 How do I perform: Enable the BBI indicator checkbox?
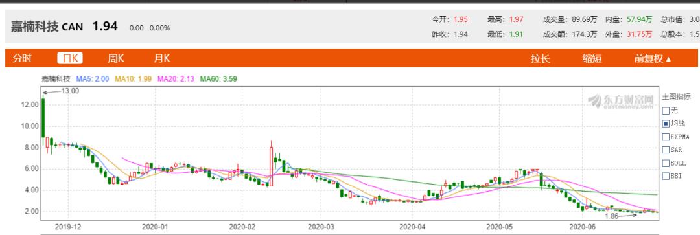pyautogui.click(x=666, y=176)
